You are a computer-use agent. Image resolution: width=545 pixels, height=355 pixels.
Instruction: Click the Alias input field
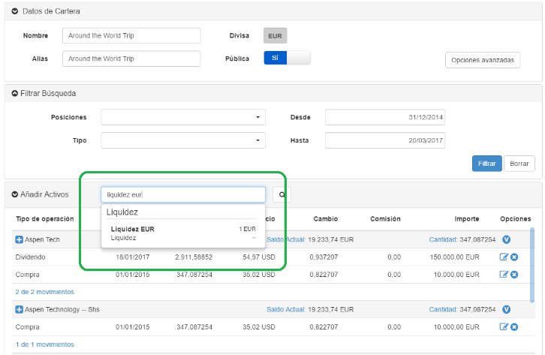131,59
